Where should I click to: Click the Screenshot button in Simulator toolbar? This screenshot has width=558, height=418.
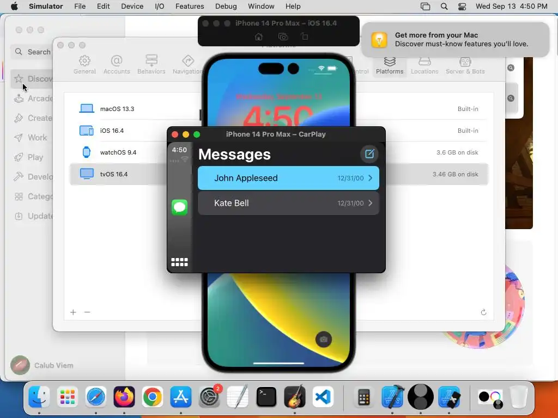[x=283, y=36]
